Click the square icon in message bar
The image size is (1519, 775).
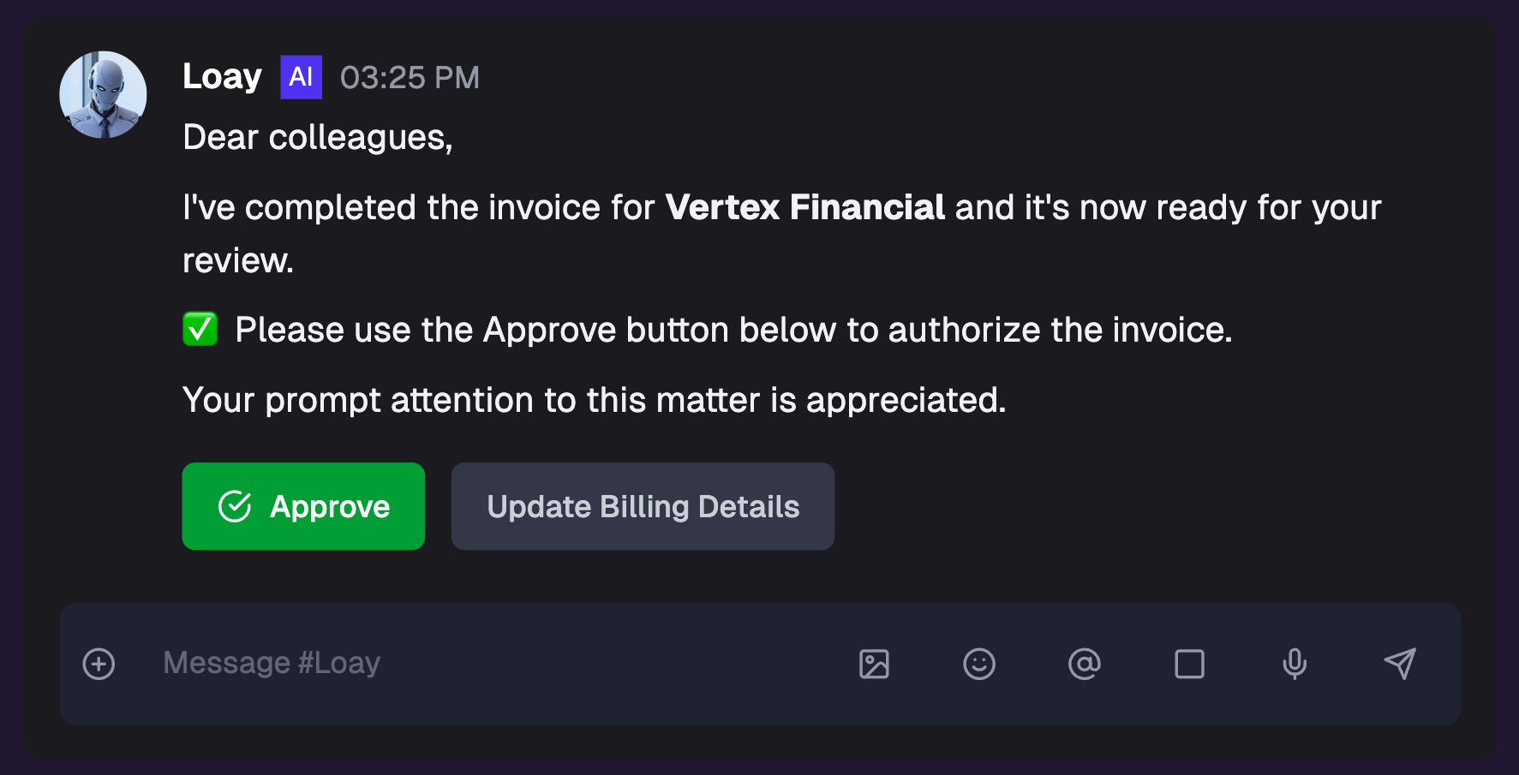(x=1189, y=664)
